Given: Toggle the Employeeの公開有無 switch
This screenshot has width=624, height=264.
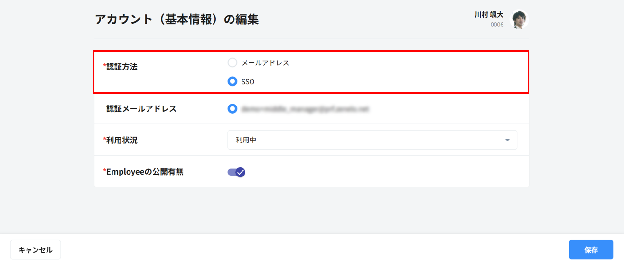Looking at the screenshot, I should 236,172.
